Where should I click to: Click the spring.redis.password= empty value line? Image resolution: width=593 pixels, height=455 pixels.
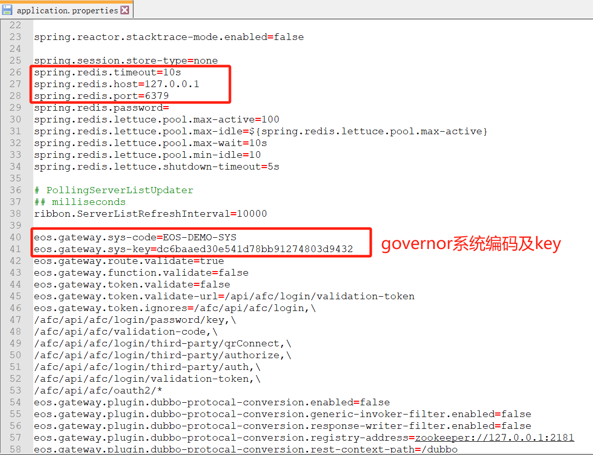pyautogui.click(x=101, y=108)
